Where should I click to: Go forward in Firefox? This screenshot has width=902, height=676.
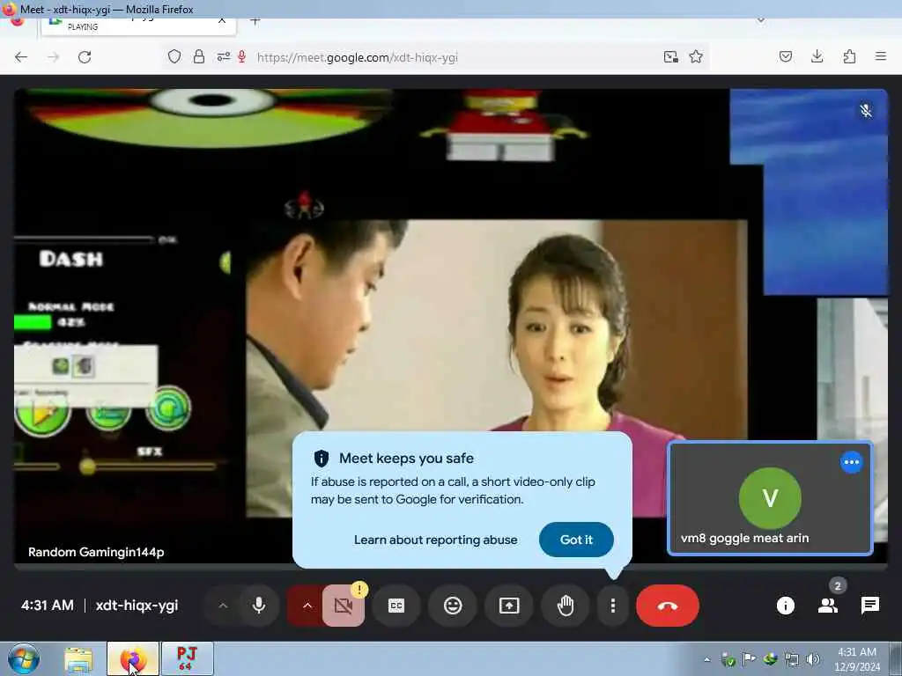[53, 57]
